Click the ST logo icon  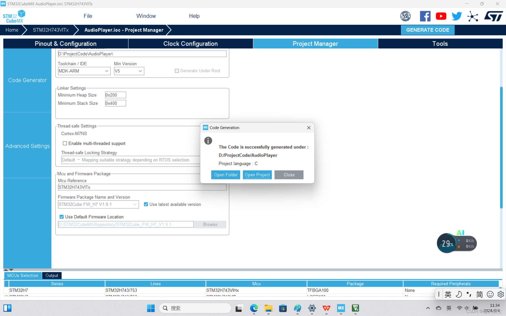click(493, 16)
